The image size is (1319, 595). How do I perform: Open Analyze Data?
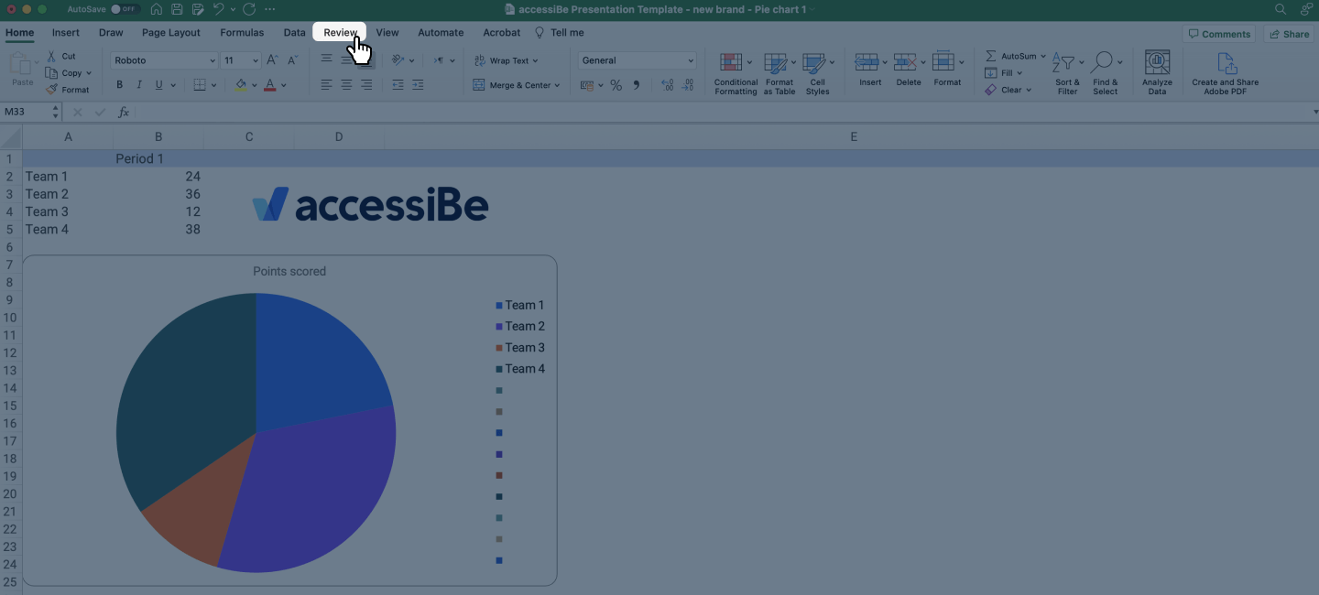point(1157,71)
